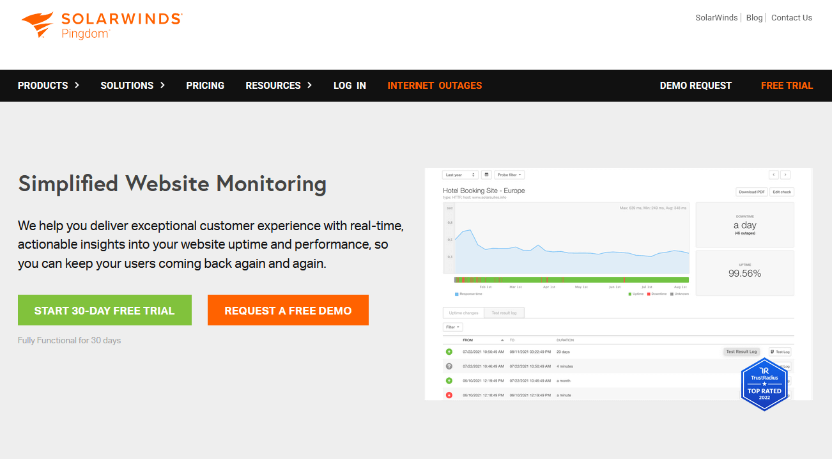This screenshot has height=459, width=832.
Task: Toggle the Uptime legend item
Action: click(635, 293)
